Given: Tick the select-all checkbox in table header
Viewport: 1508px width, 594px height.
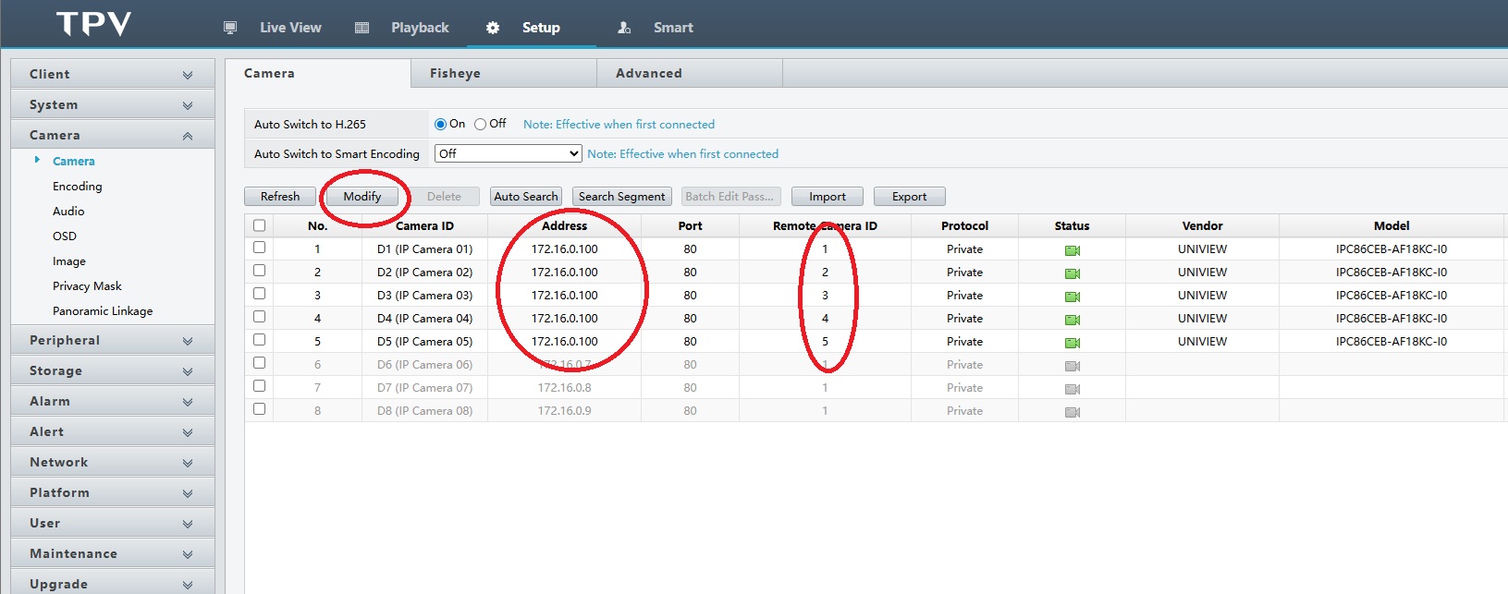Looking at the screenshot, I should coord(259,225).
